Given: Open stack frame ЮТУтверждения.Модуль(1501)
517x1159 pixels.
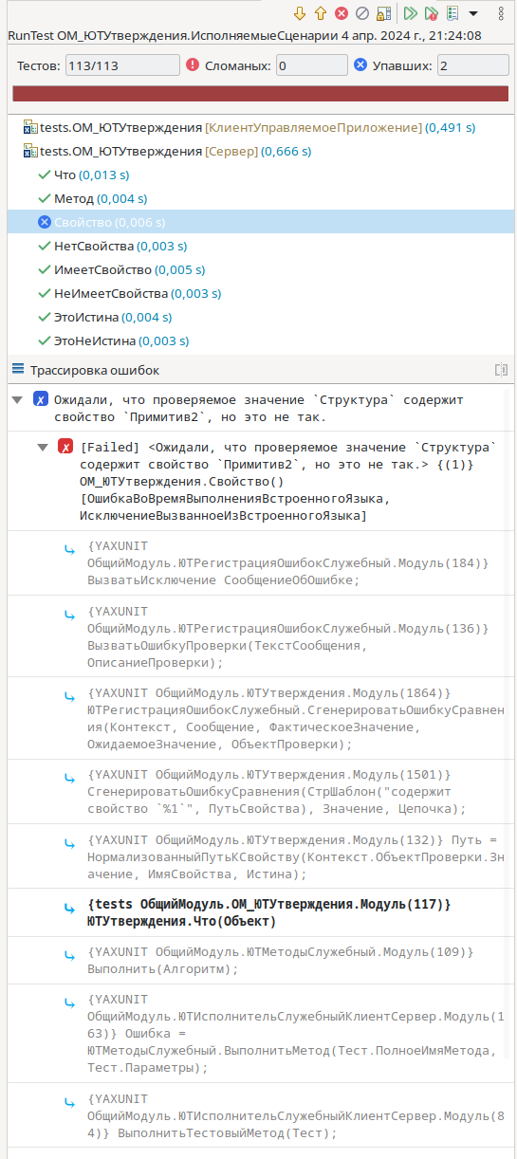Looking at the screenshot, I should pos(276,792).
